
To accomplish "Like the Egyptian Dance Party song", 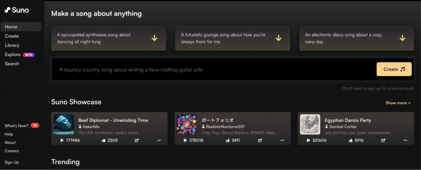I will [x=351, y=140].
